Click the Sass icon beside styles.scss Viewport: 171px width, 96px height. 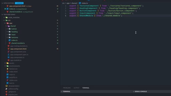tap(7, 80)
